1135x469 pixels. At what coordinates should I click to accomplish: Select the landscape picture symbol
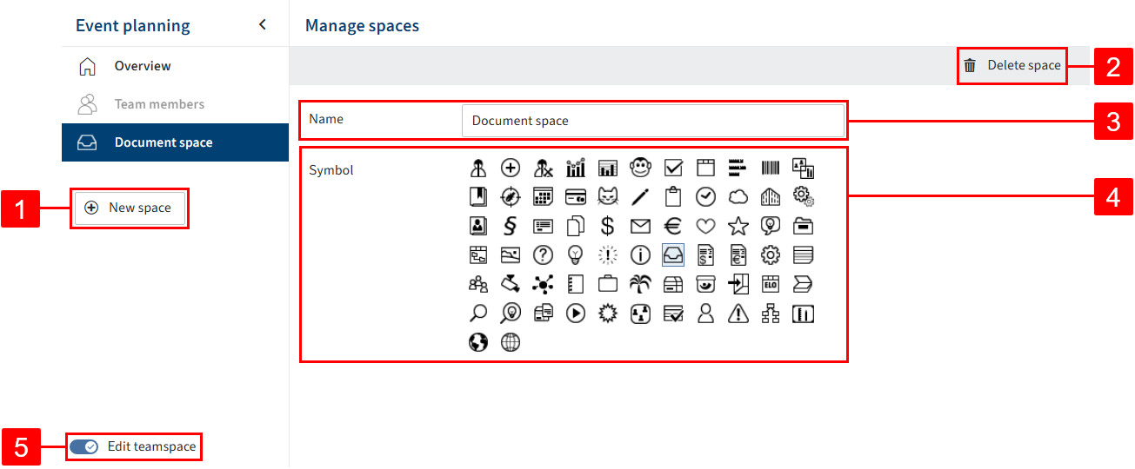point(511,254)
